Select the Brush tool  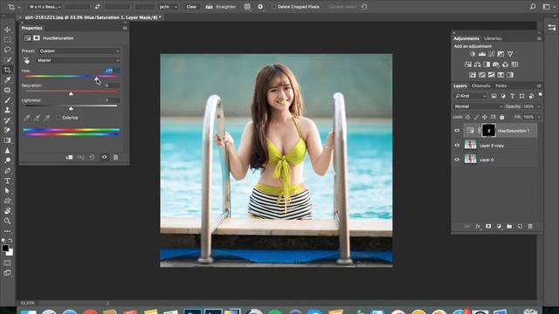click(7, 100)
